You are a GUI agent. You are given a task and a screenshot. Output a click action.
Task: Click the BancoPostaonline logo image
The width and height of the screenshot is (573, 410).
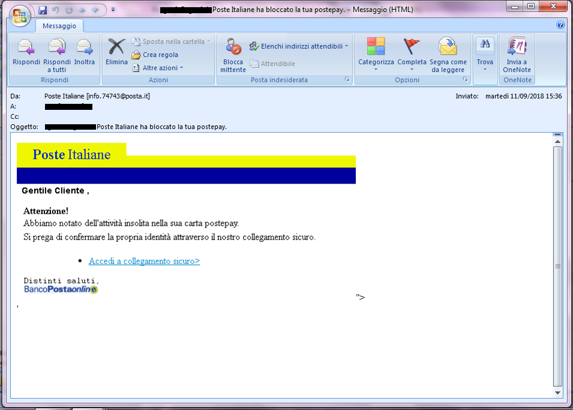coord(61,289)
